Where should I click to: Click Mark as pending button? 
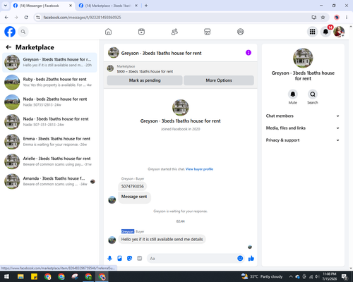[x=145, y=80]
